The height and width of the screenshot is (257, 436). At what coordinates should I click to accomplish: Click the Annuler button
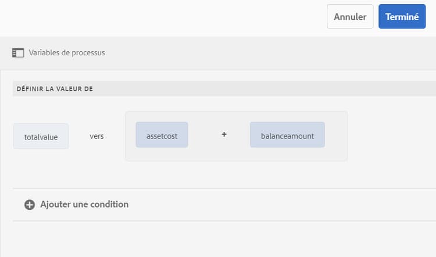[350, 17]
